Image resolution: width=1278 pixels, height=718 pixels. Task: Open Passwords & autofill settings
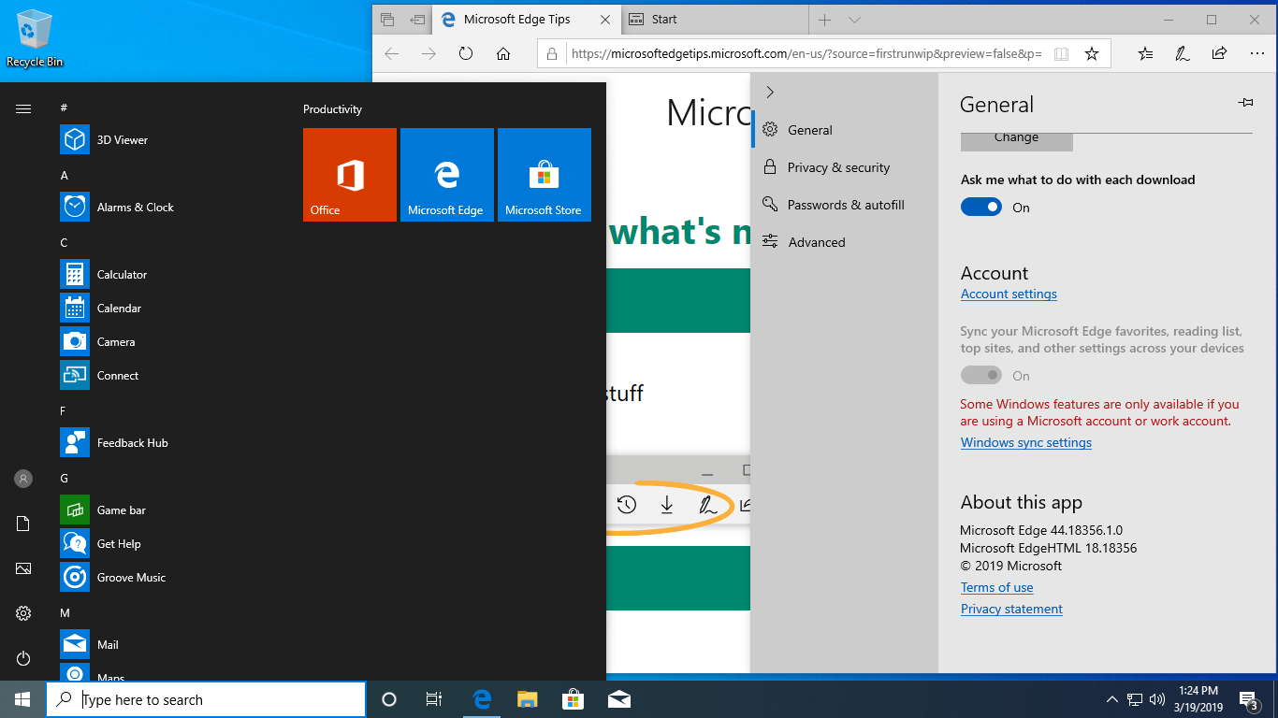(x=844, y=205)
